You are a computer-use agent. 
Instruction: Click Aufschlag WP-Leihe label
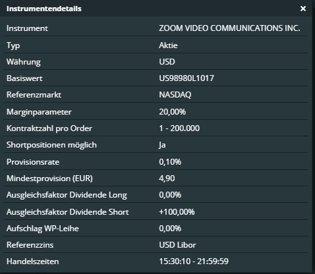(43, 229)
